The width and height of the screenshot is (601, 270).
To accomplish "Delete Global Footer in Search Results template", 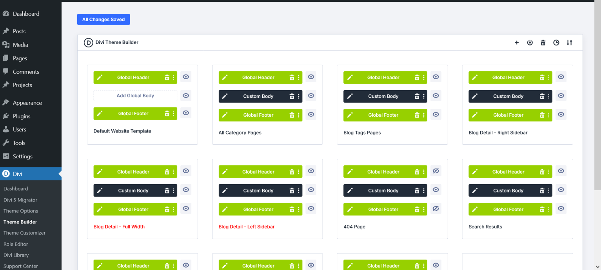I will click(x=542, y=210).
